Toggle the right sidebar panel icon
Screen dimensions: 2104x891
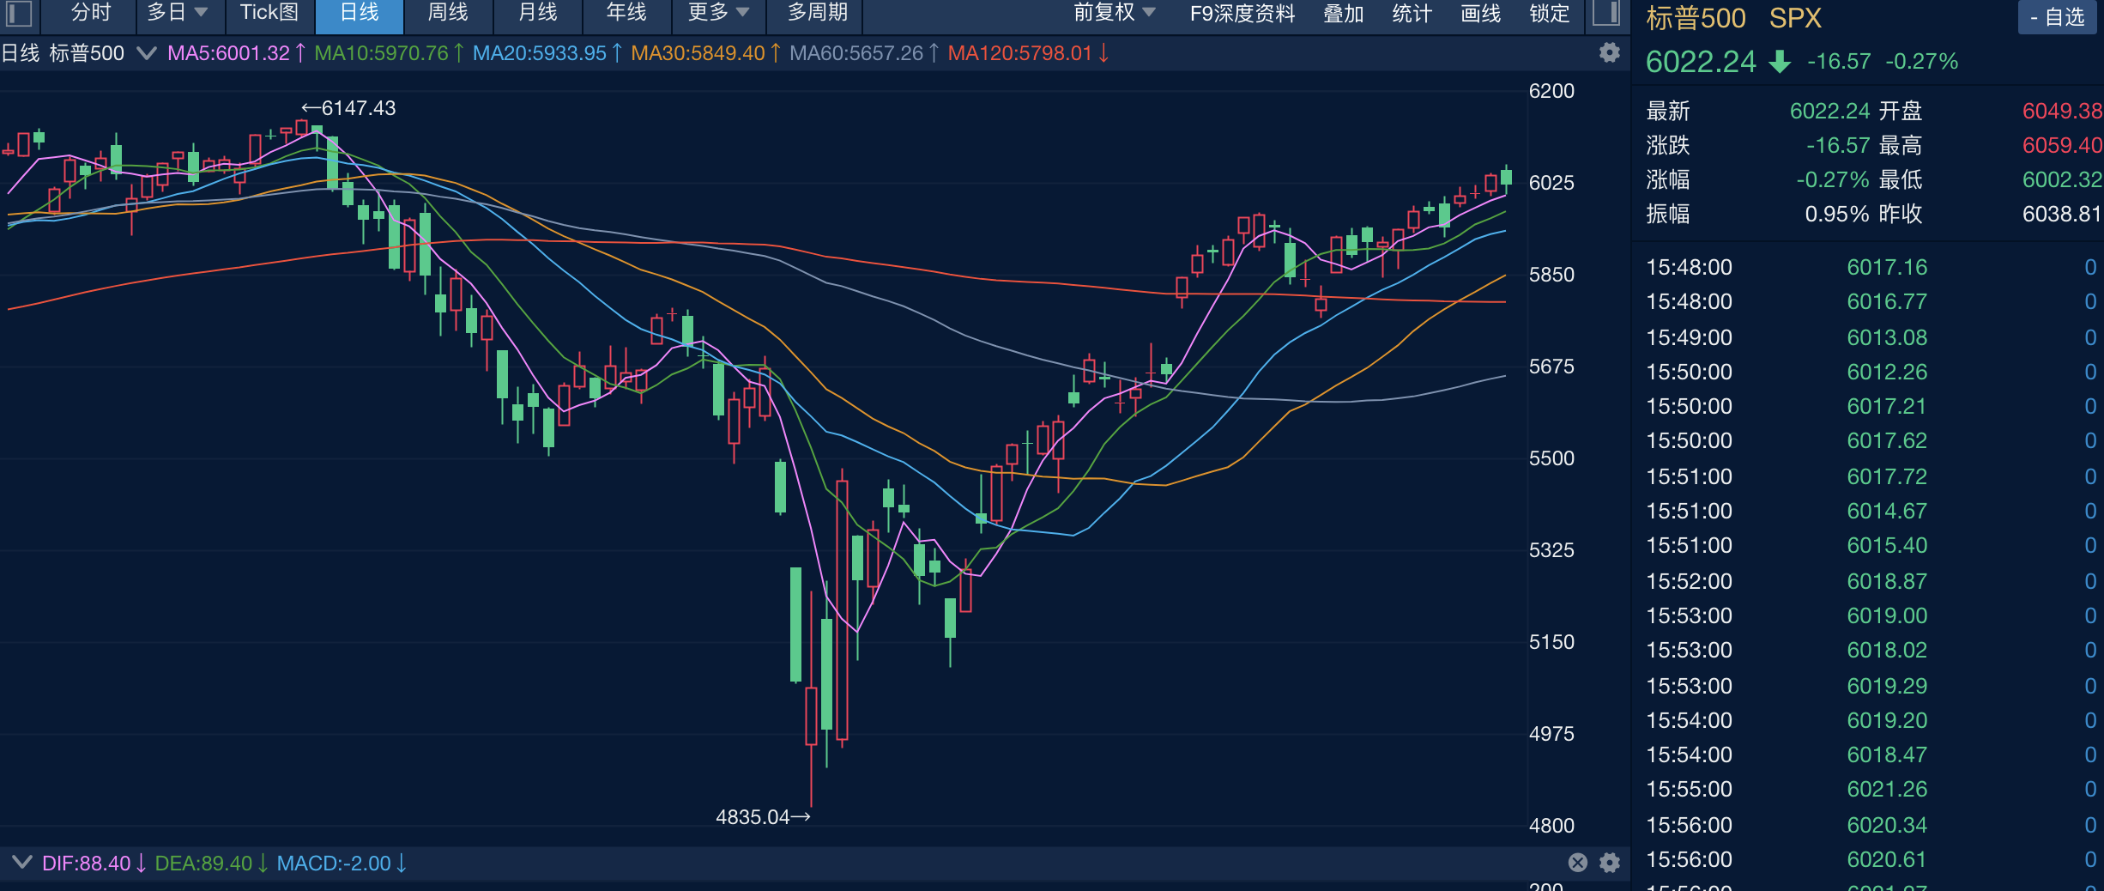(x=1606, y=13)
